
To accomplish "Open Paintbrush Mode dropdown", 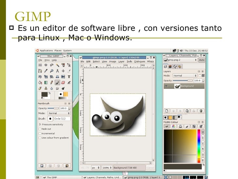I will pos(59,113).
